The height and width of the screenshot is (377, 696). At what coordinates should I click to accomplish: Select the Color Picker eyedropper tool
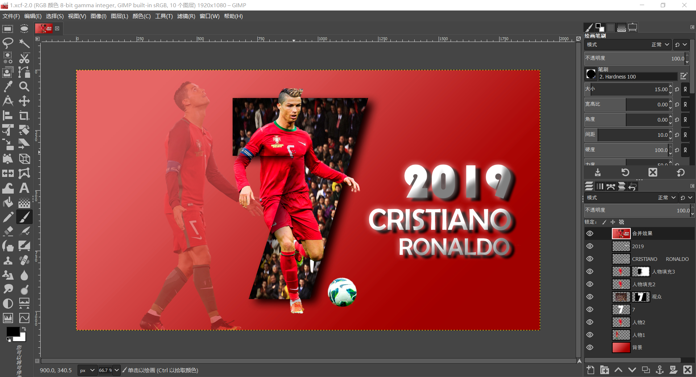point(8,86)
